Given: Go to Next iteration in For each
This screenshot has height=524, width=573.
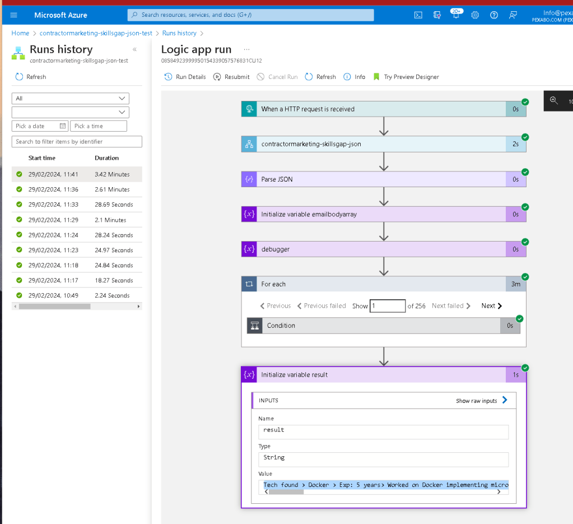Looking at the screenshot, I should point(492,305).
